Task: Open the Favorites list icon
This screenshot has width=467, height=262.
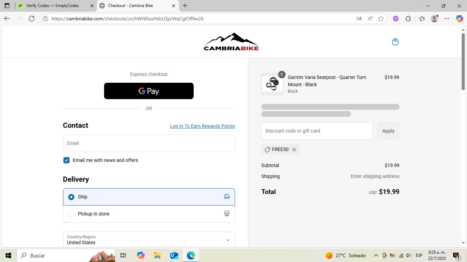Action: (422, 19)
